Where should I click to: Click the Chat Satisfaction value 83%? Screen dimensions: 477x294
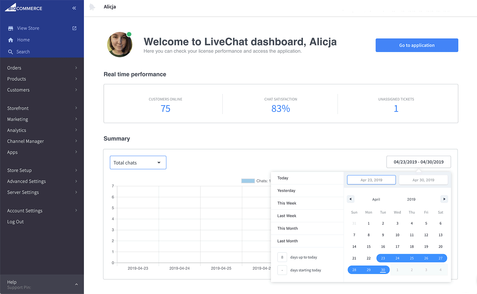281,109
